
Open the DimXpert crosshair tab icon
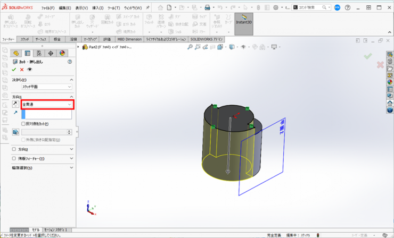51,53
